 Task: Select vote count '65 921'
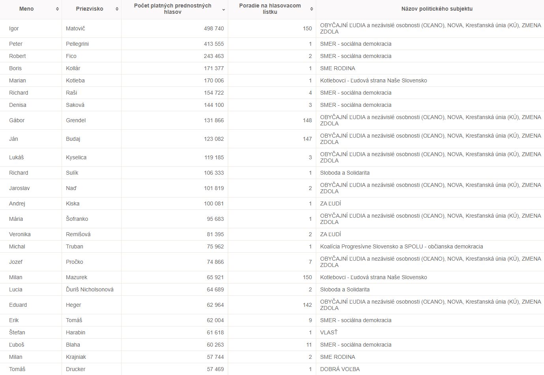216,277
